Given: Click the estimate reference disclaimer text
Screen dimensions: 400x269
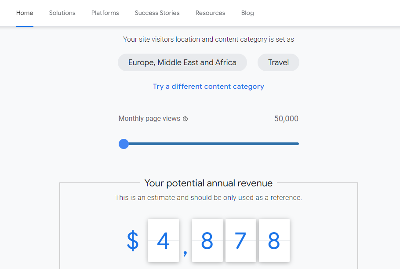Looking at the screenshot, I should [x=208, y=198].
